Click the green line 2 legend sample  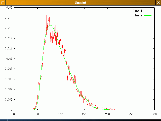point(148,15)
